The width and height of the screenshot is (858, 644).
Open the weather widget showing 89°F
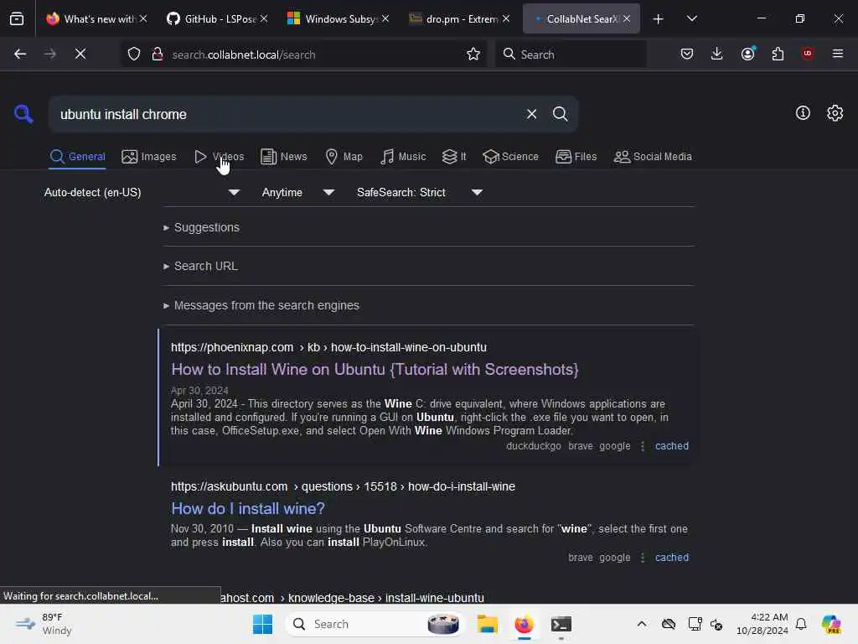point(44,624)
